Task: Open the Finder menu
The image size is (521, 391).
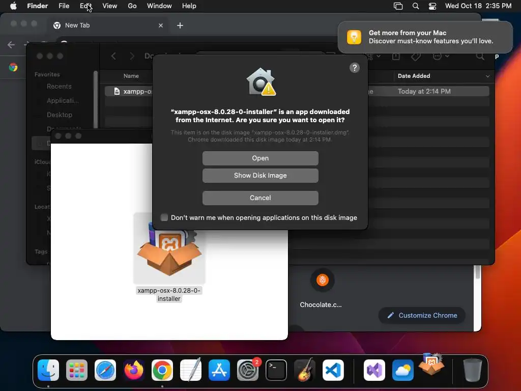Action: 38,6
